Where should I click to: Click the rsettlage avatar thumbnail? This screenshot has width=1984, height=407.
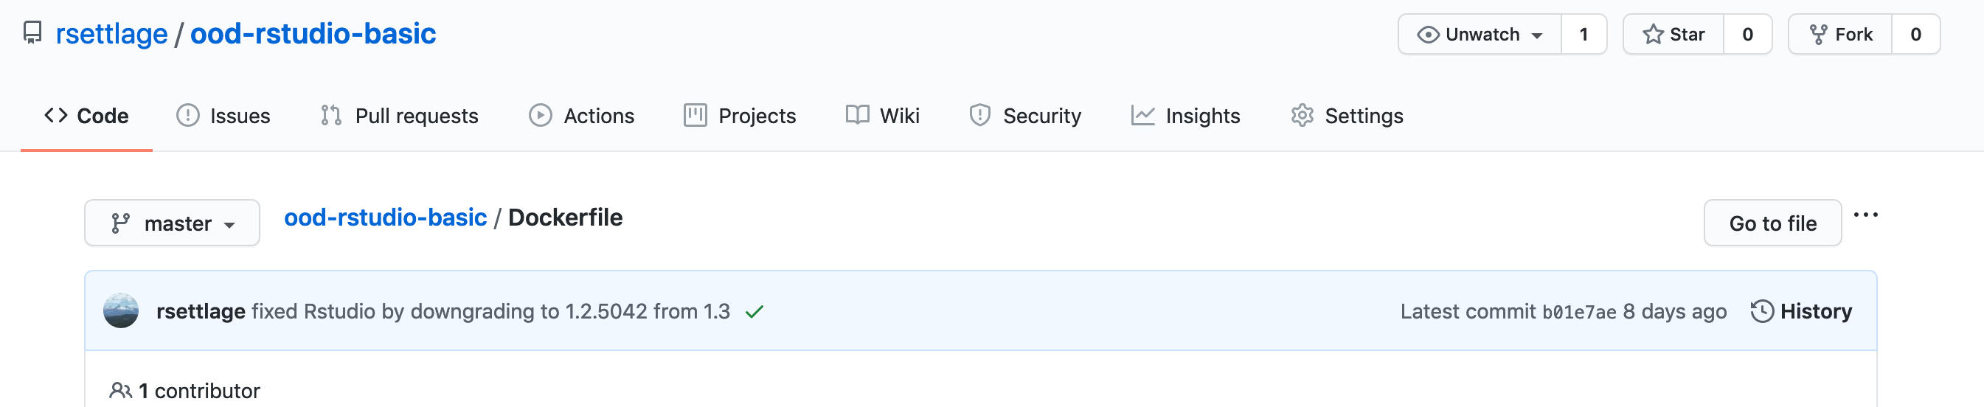click(121, 311)
